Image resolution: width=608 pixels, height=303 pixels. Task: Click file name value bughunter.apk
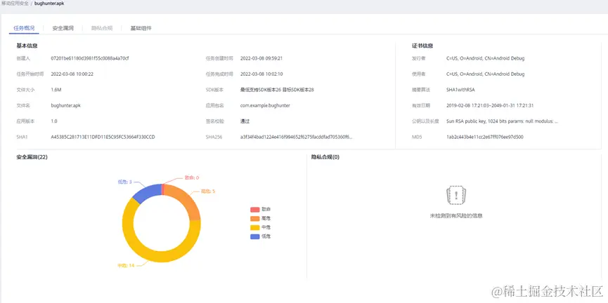[65, 105]
